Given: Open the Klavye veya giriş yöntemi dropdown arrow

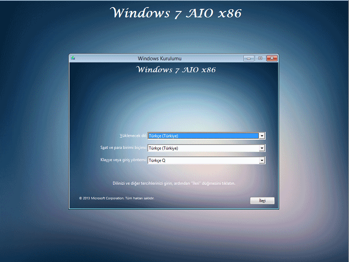Looking at the screenshot, I should pos(262,160).
